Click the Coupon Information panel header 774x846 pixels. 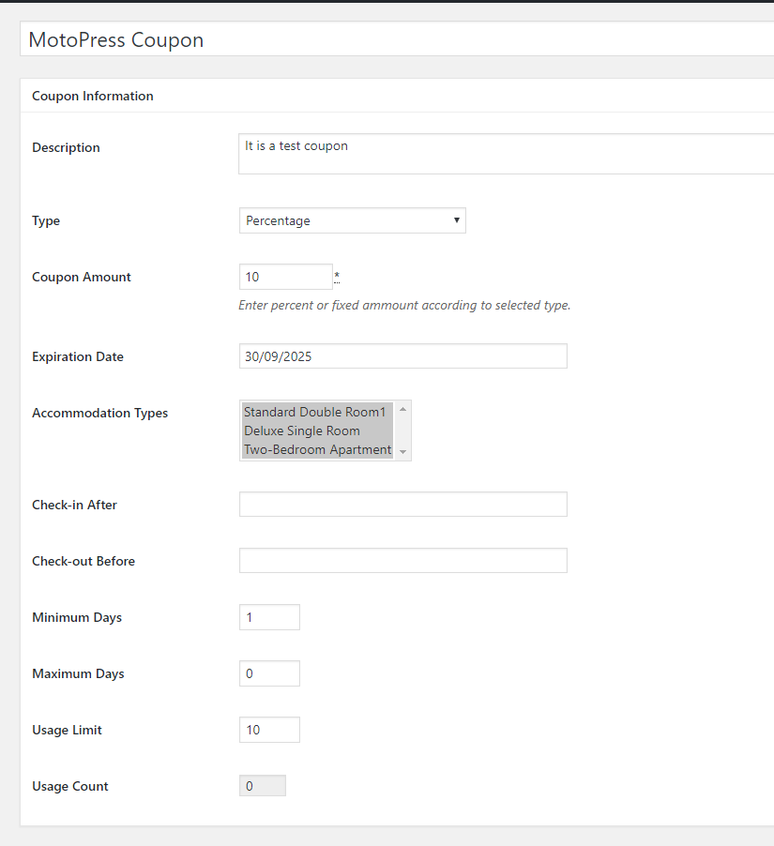(x=397, y=96)
